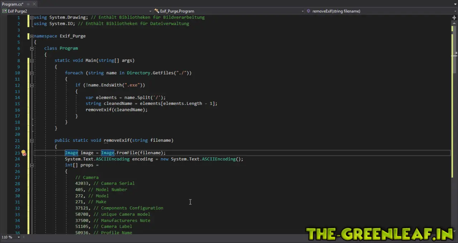Click the C# project icon beside Exif Purge2
This screenshot has width=458, height=243.
(5, 11)
